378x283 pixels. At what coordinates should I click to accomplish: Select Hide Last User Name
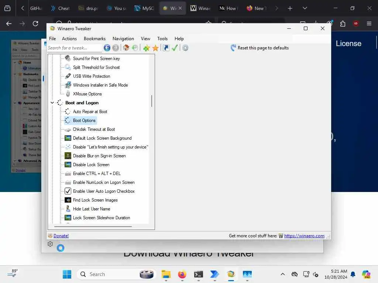tap(92, 209)
